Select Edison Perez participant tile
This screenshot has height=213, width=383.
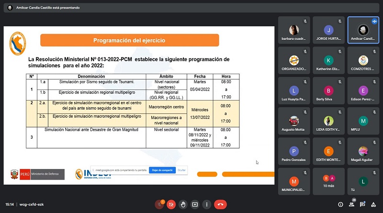click(x=363, y=90)
